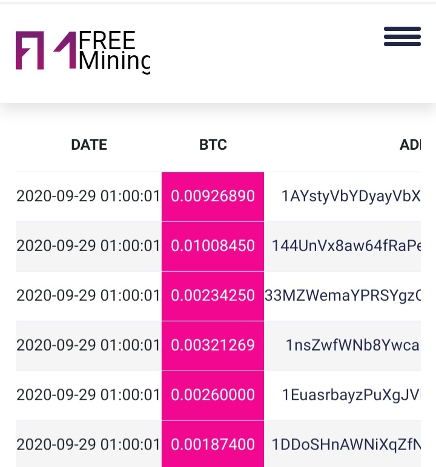
Task: Select the DATE column header
Action: [89, 145]
